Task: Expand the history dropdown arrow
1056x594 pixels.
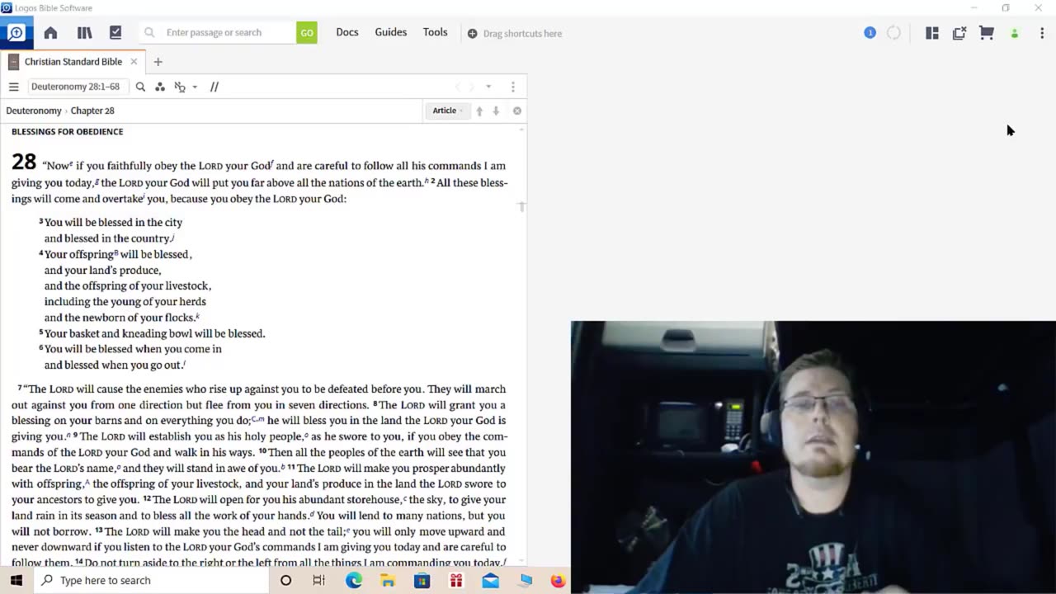Action: (x=488, y=87)
